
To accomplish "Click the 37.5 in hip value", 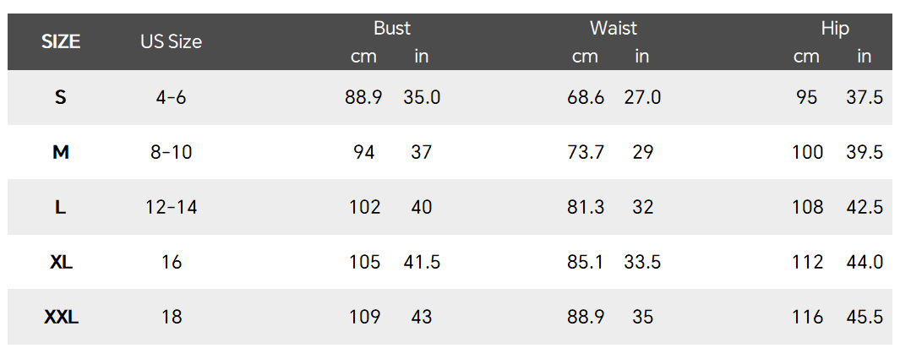I will (865, 97).
